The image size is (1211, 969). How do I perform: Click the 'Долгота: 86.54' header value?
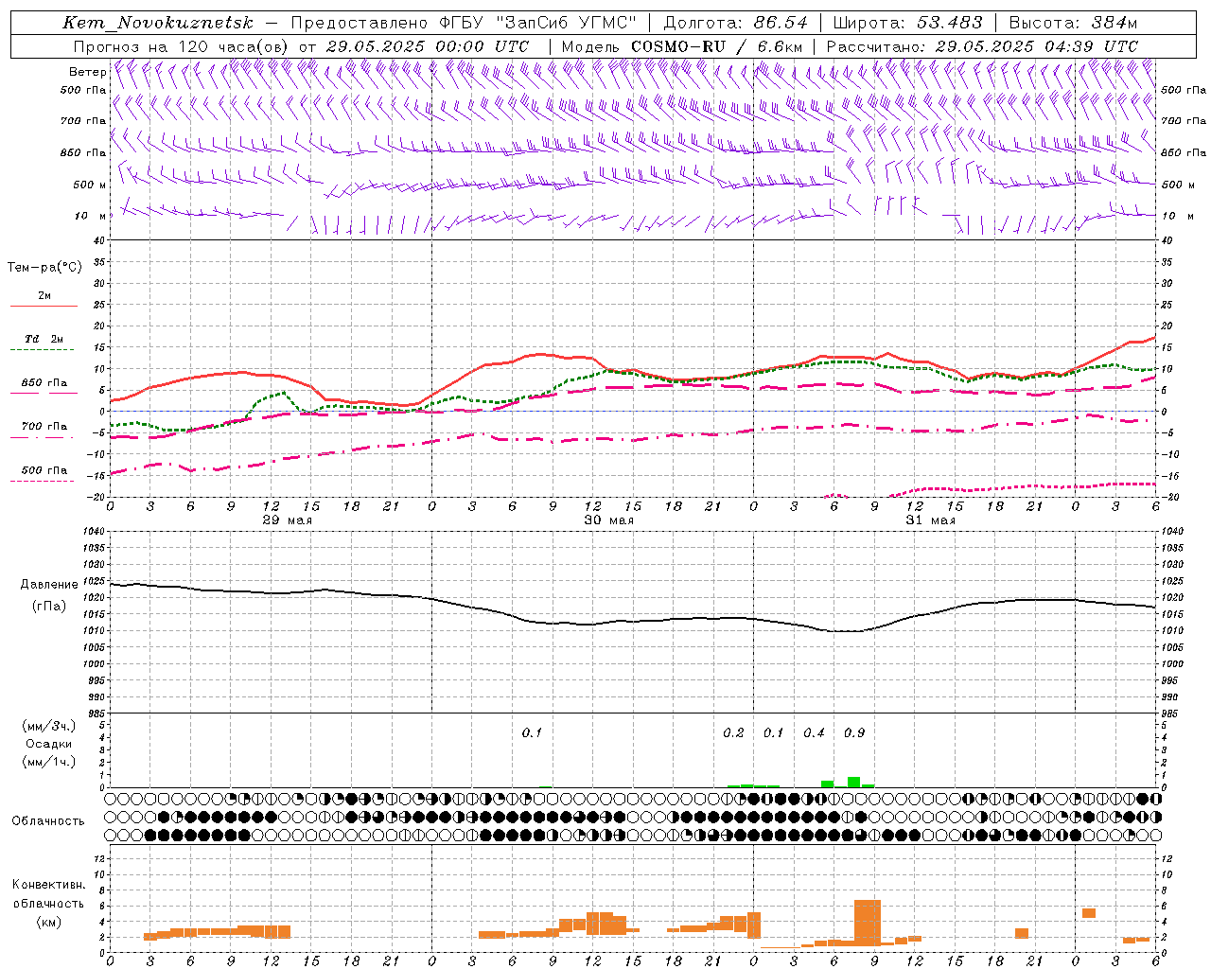pyautogui.click(x=736, y=23)
